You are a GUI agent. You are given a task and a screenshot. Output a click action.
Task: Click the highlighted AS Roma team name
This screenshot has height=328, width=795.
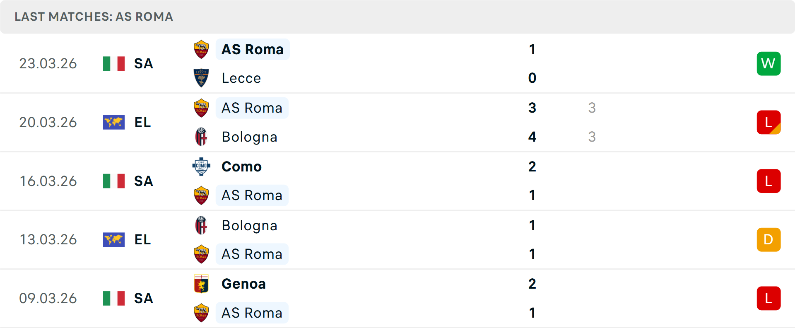coord(252,49)
